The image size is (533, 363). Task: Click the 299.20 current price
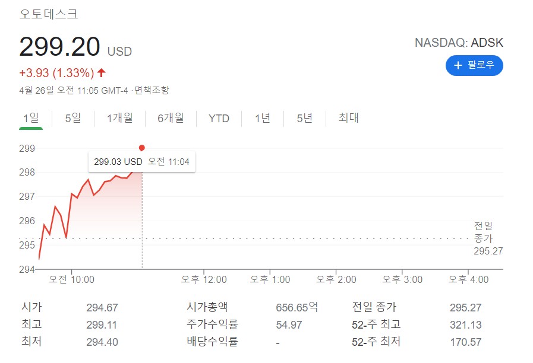coord(59,47)
